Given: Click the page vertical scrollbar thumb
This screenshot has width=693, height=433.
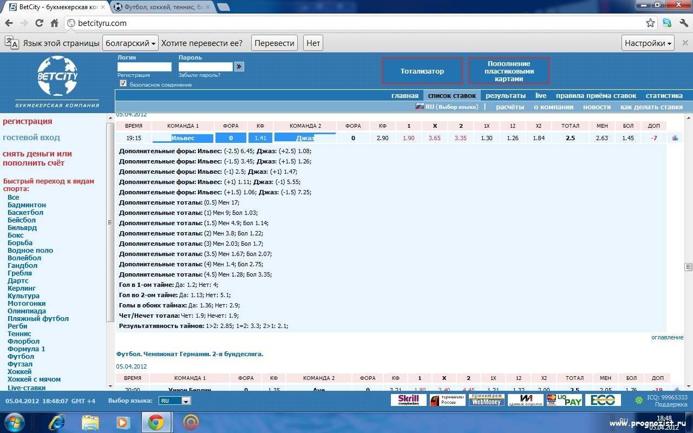Looking at the screenshot, I should tap(689, 267).
